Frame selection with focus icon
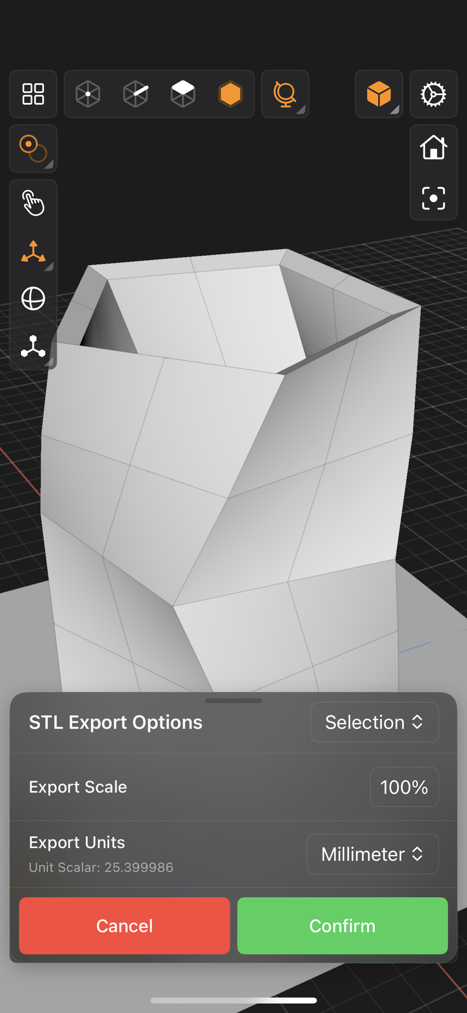This screenshot has width=467, height=1013. (434, 198)
